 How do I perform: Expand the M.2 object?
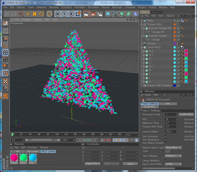click(x=144, y=51)
